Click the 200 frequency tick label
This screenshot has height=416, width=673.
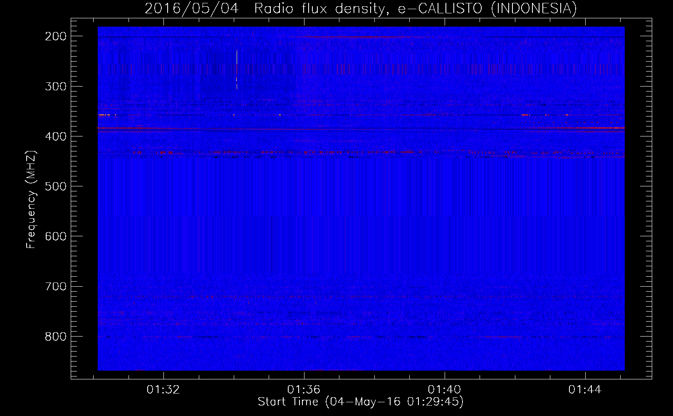(56, 36)
